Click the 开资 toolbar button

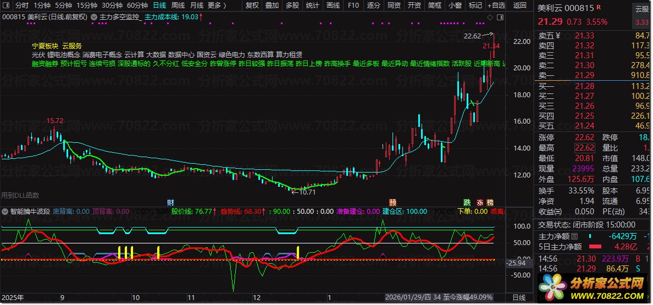414,5
